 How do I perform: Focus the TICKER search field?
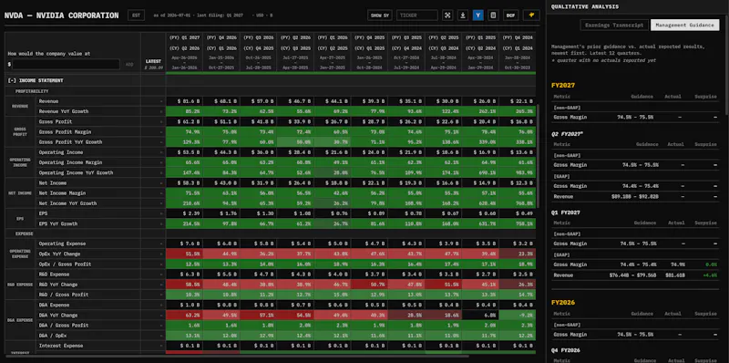coord(417,16)
